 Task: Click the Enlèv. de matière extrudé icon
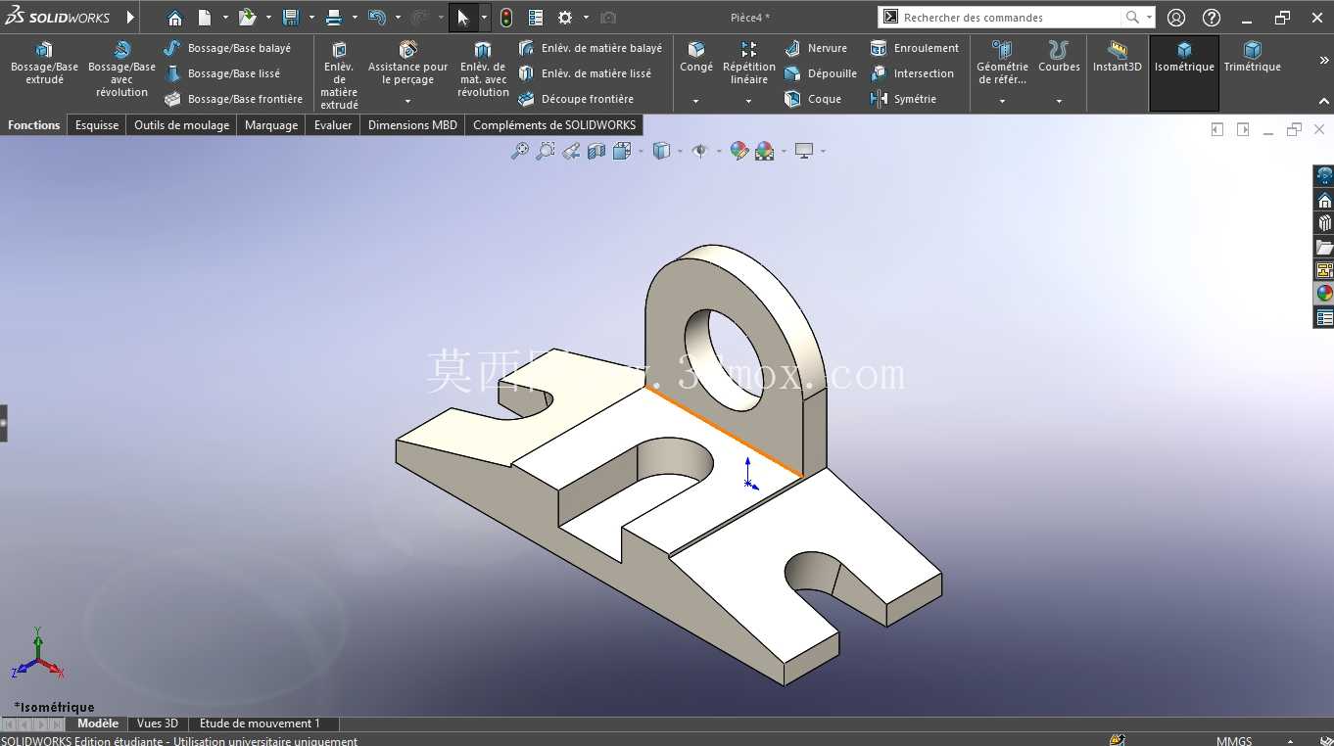point(339,50)
